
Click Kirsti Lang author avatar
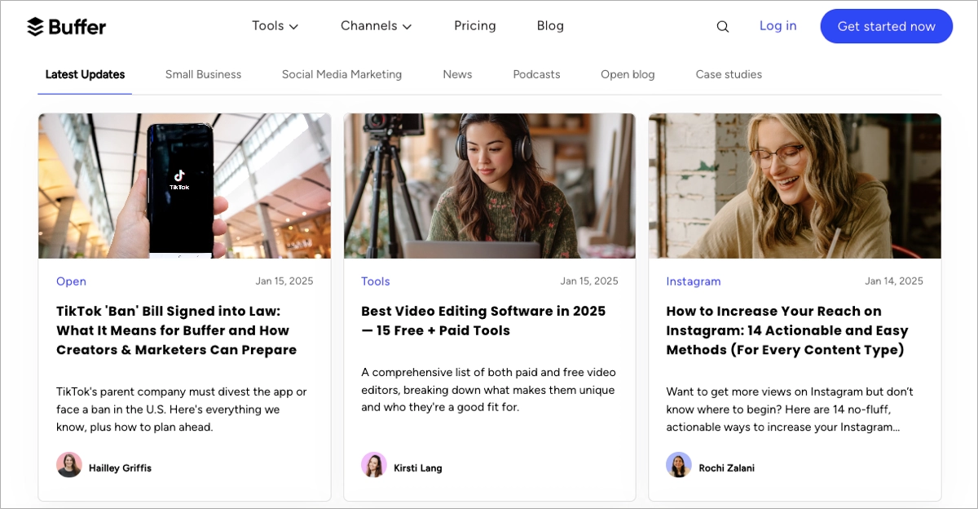[374, 465]
